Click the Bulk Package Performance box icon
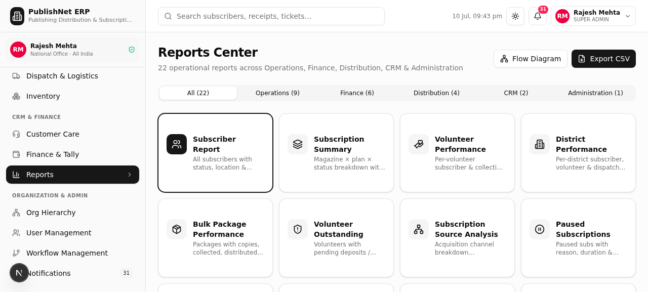Image resolution: width=648 pixels, height=292 pixels. [177, 229]
